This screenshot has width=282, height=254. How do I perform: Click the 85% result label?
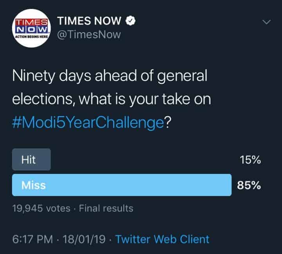pyautogui.click(x=249, y=185)
